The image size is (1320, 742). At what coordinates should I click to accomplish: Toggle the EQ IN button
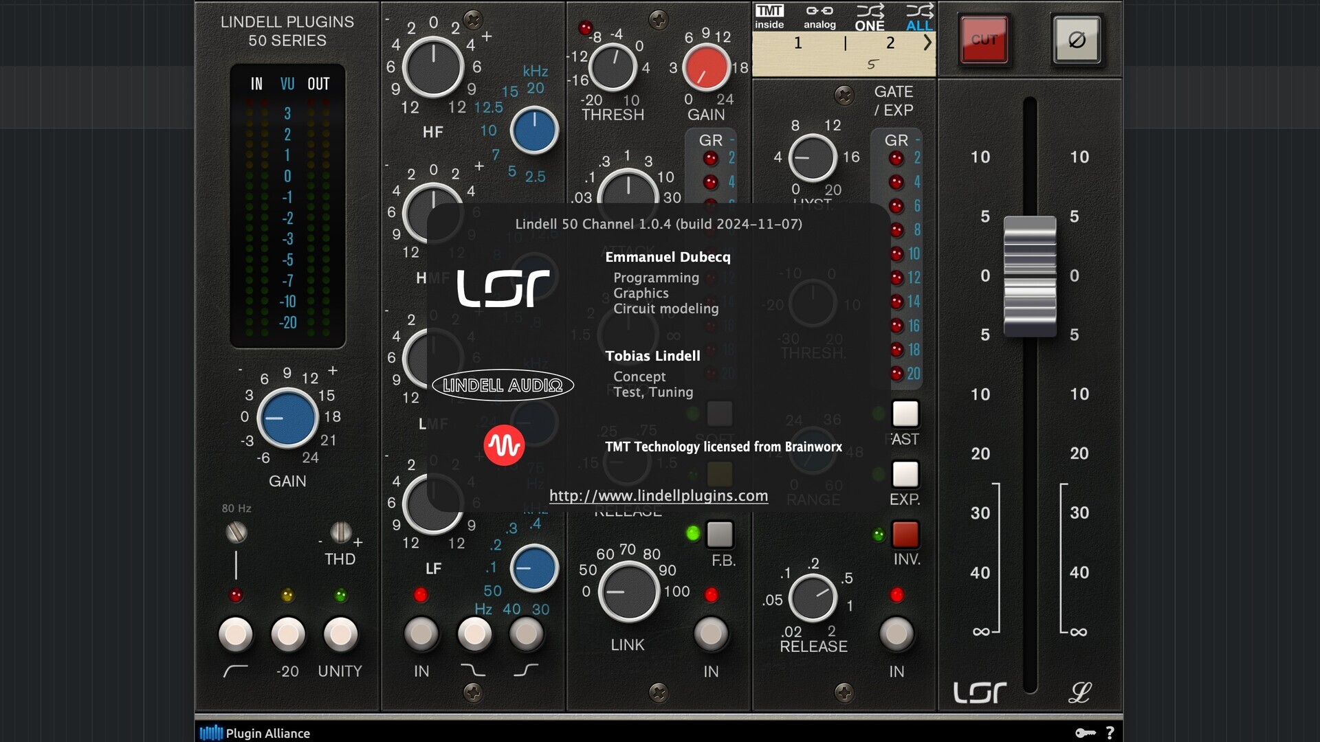click(421, 634)
